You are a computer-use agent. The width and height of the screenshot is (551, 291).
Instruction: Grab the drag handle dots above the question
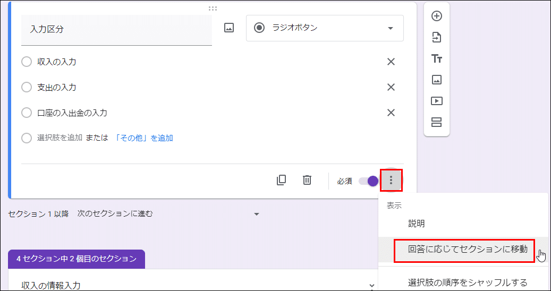[x=213, y=8]
